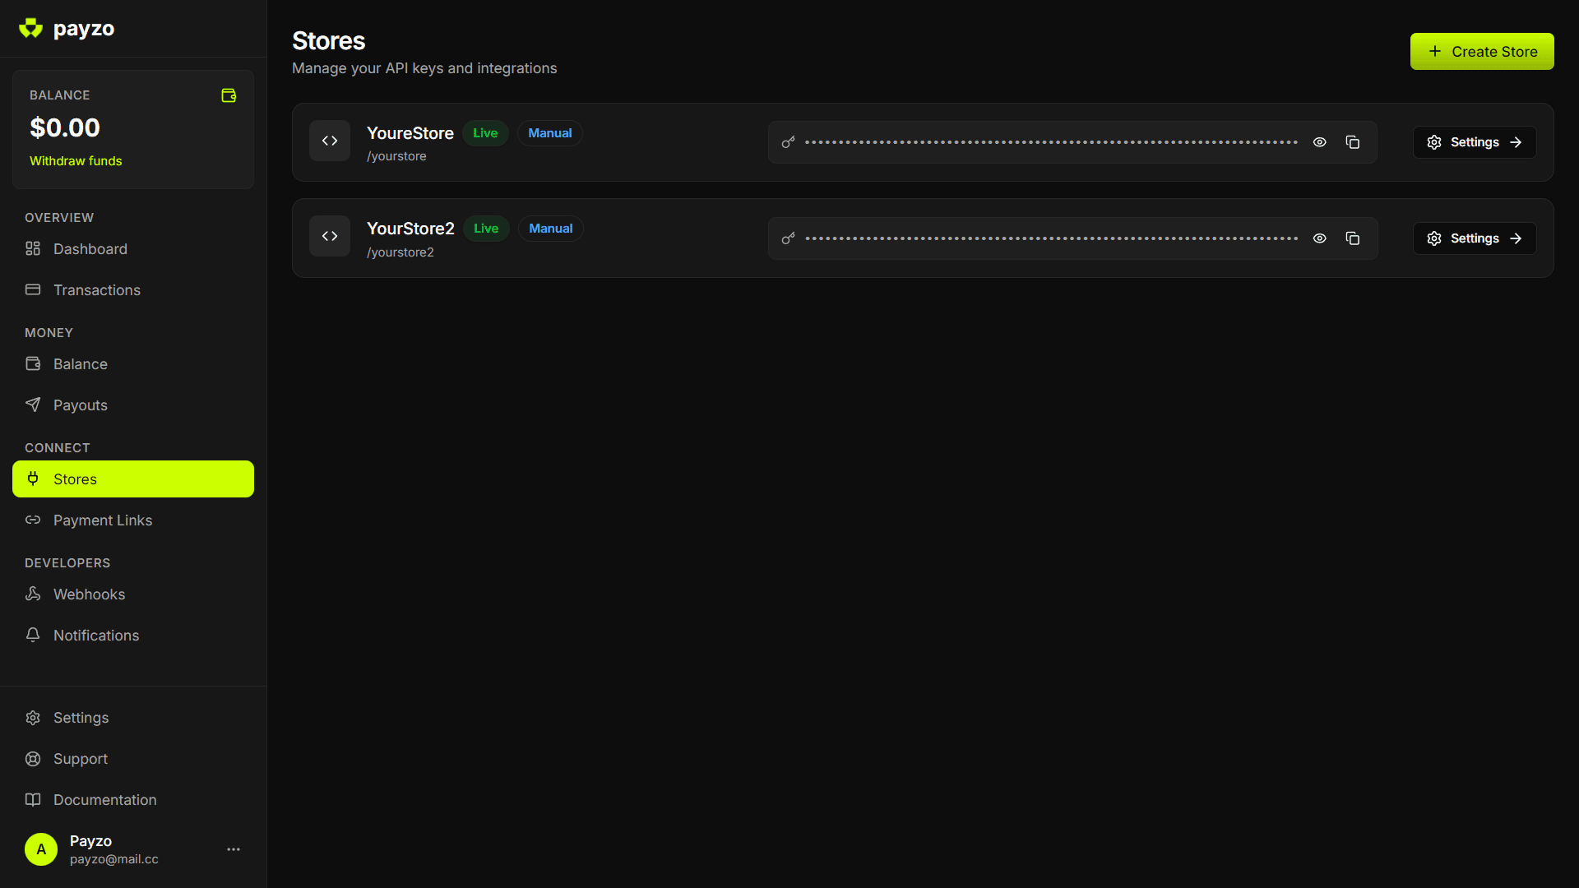Click the wallet icon next to Balance header

[x=228, y=95]
